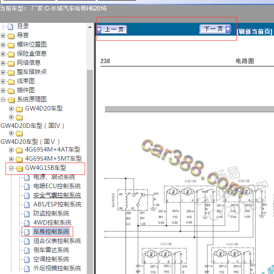Click page icon beside 空调控制系统
The width and height of the screenshot is (274, 274).
(27, 259)
